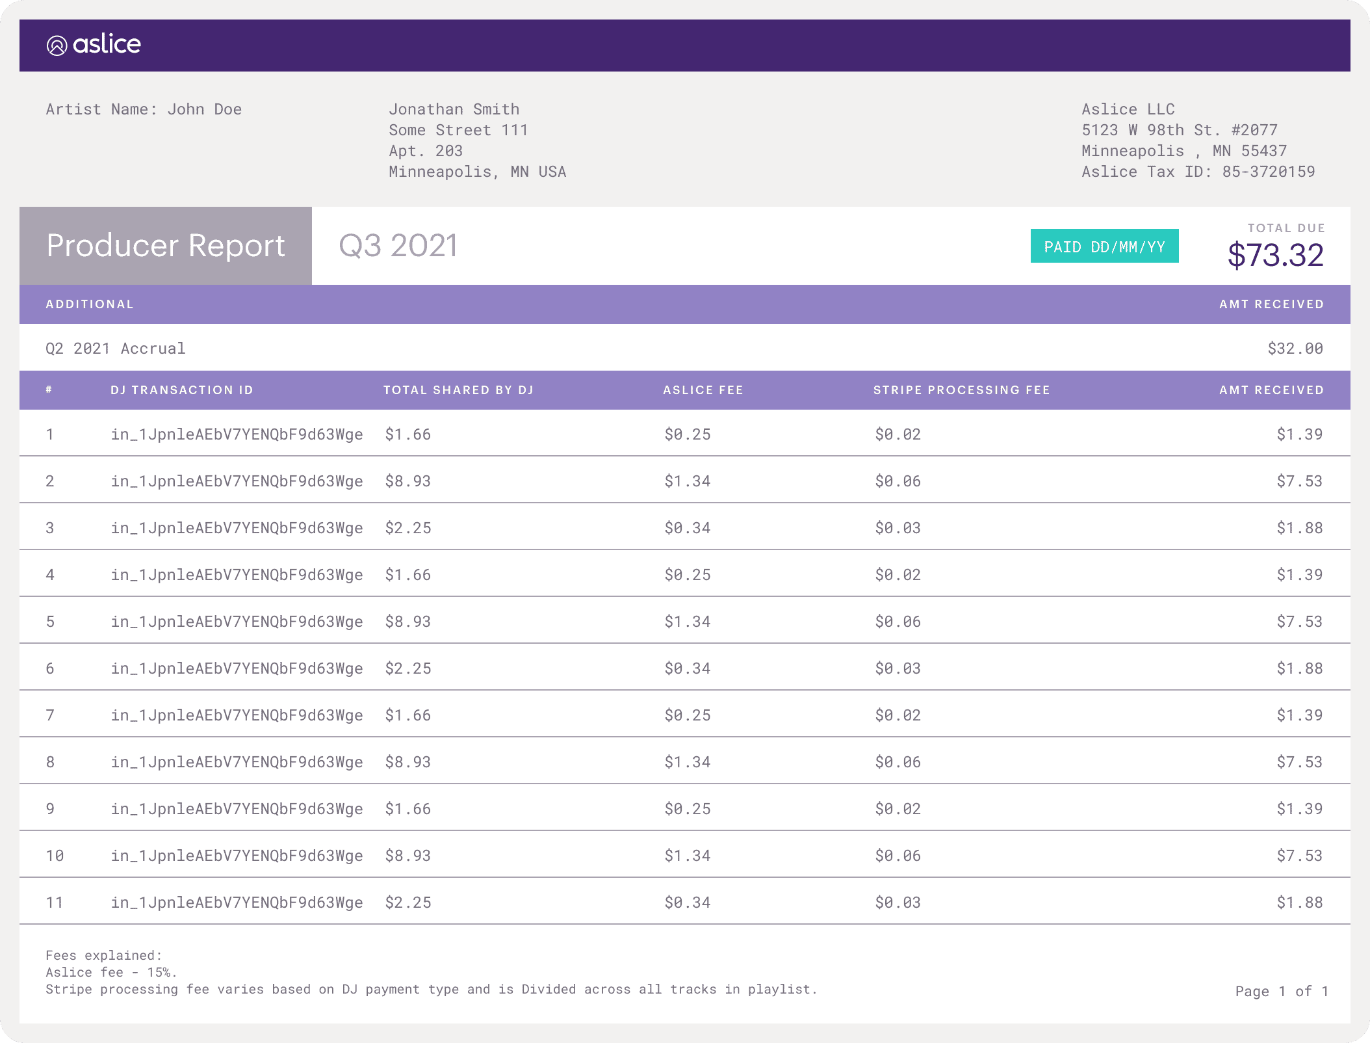
Task: Click transaction ID in row 1
Action: click(x=237, y=434)
